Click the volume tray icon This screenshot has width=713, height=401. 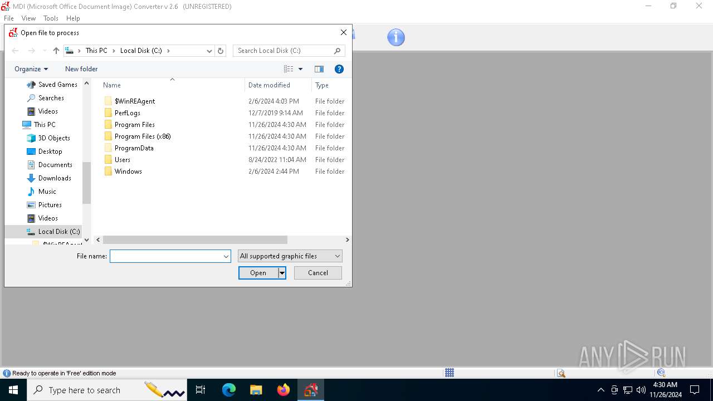(641, 390)
